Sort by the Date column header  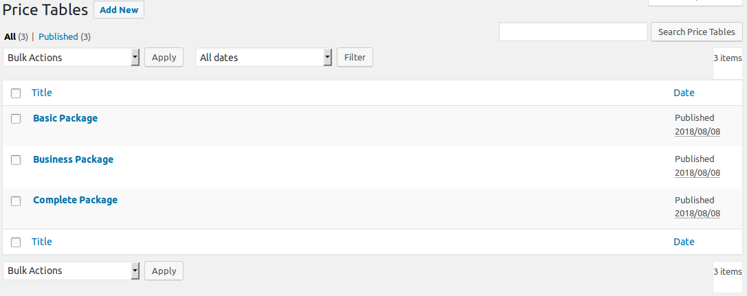pyautogui.click(x=684, y=93)
